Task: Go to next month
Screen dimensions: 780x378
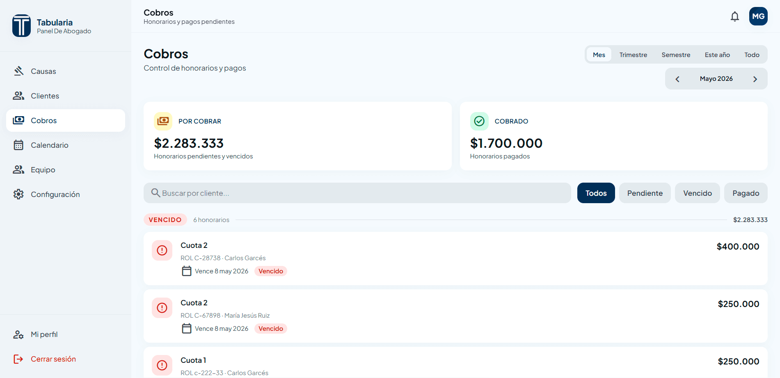Action: (755, 79)
